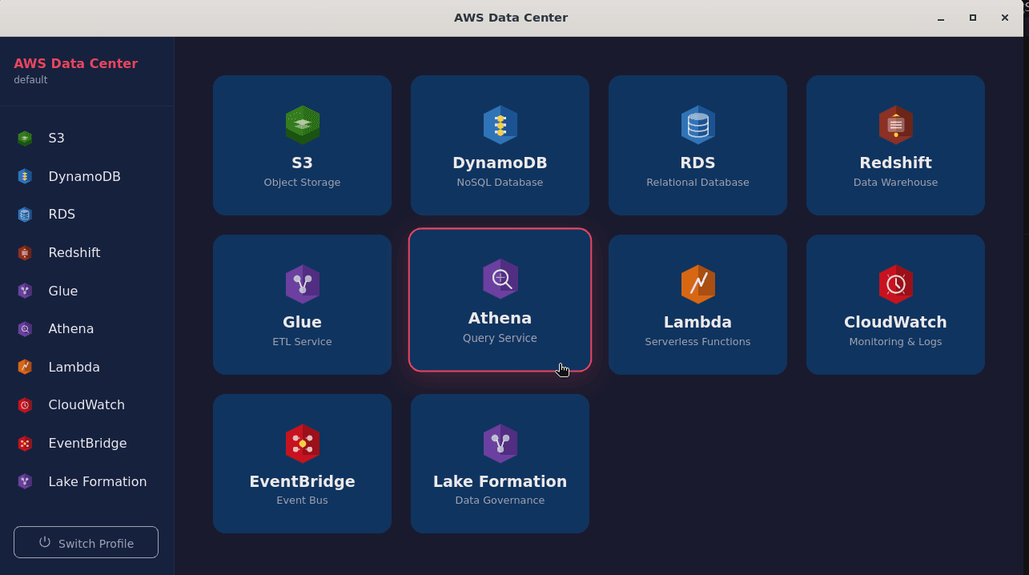1029x575 pixels.
Task: Open the CloudWatch card title
Action: tap(896, 322)
